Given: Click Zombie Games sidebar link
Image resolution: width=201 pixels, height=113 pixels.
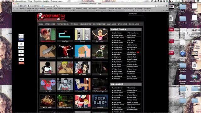Looking at the screenshot, I should tap(133, 79).
